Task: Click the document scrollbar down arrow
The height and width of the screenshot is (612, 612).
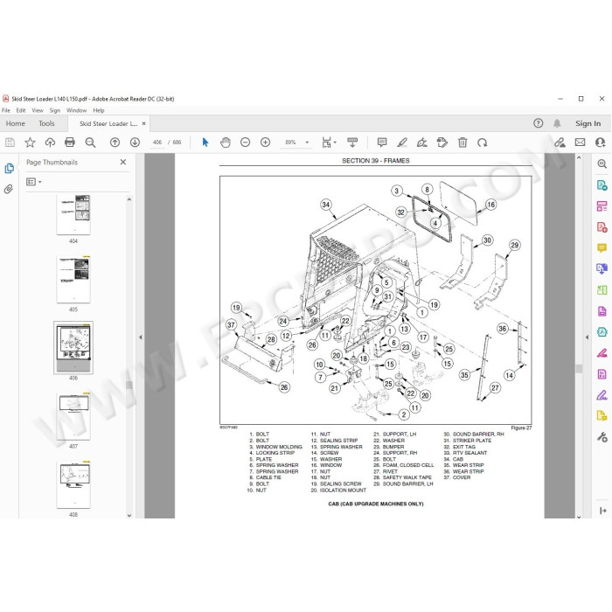Action: point(579,516)
